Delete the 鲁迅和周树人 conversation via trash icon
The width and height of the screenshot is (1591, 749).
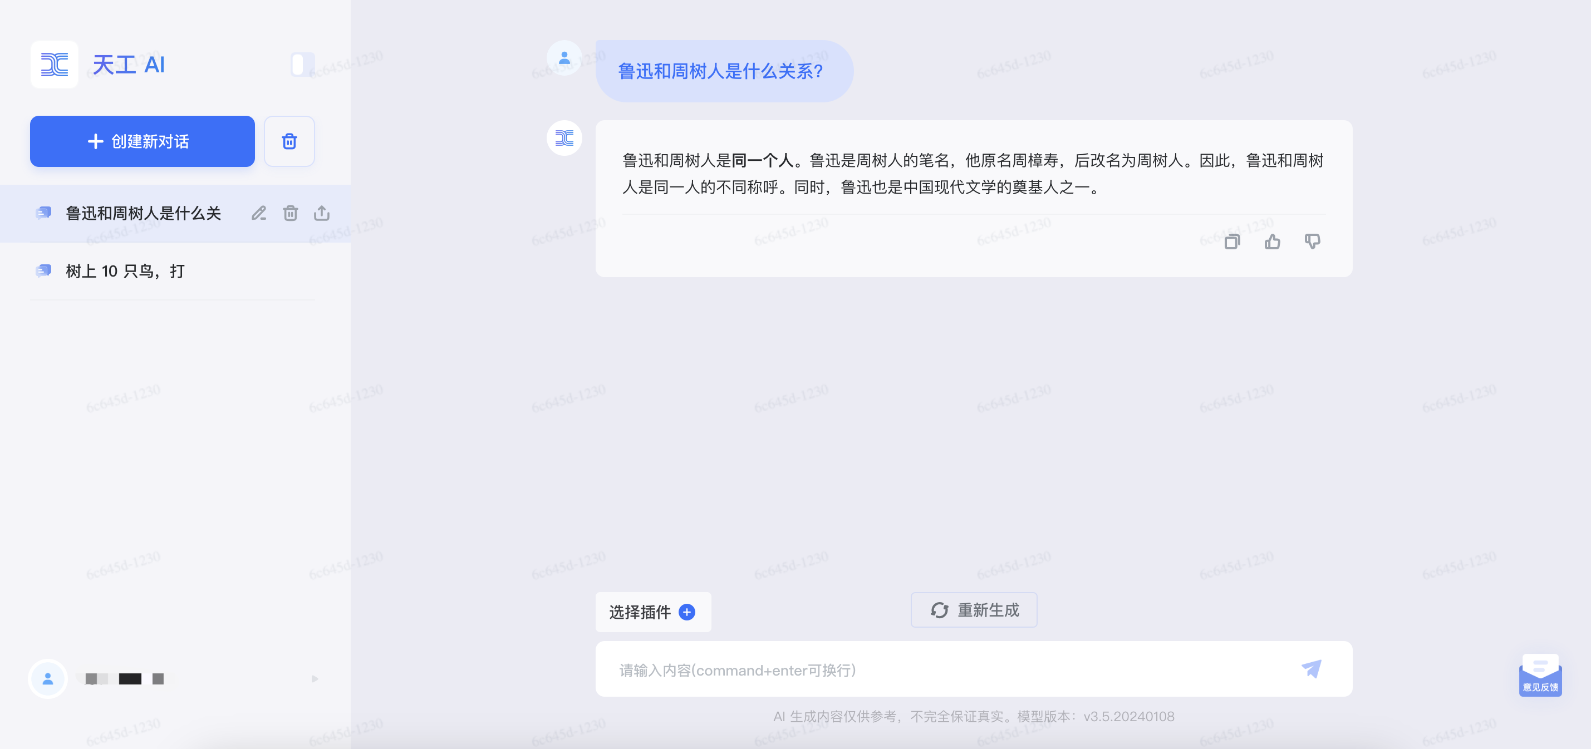point(290,214)
